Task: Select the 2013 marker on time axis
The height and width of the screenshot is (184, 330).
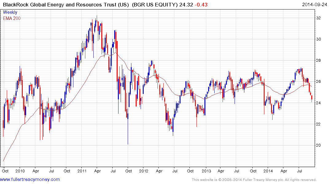Action: (x=206, y=171)
